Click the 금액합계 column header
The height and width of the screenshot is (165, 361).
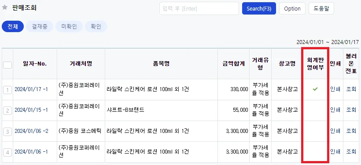(x=233, y=64)
